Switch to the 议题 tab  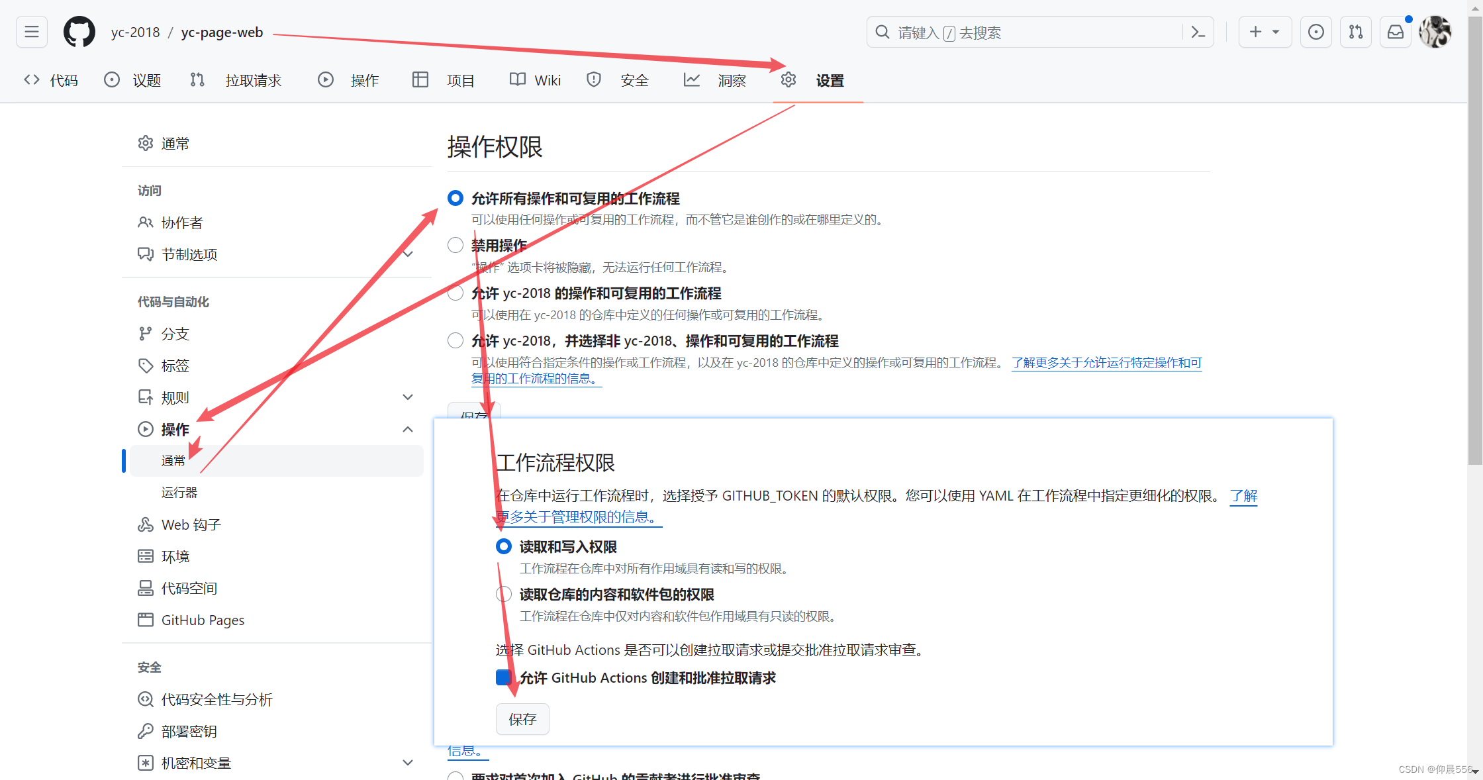click(x=132, y=80)
